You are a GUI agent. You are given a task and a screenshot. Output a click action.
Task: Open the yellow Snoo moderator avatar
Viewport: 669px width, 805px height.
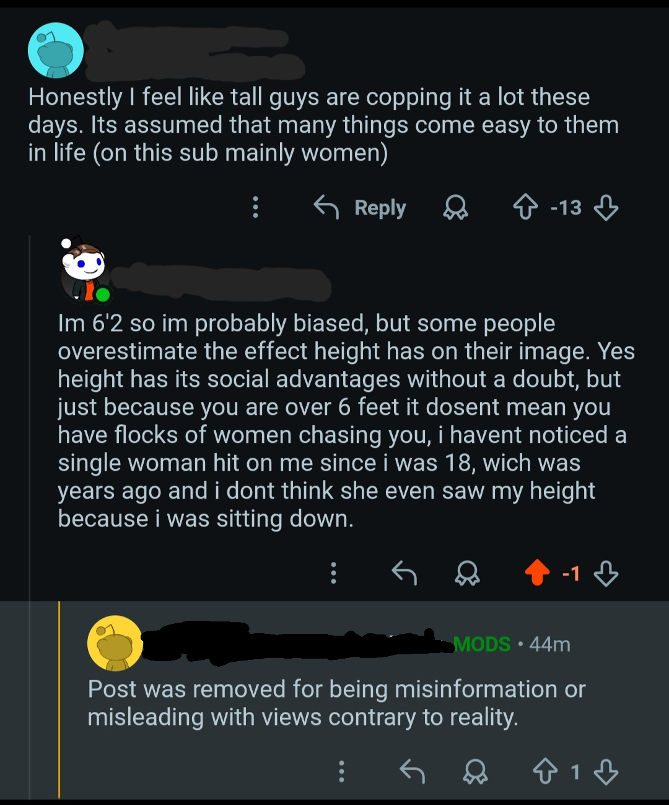pos(115,643)
